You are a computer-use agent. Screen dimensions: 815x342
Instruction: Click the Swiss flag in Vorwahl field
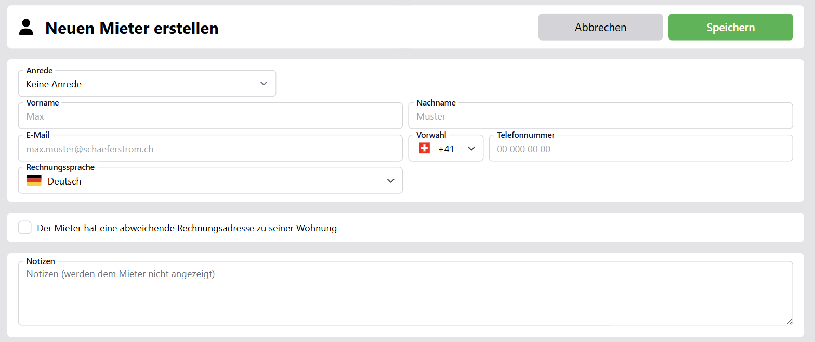coord(424,149)
